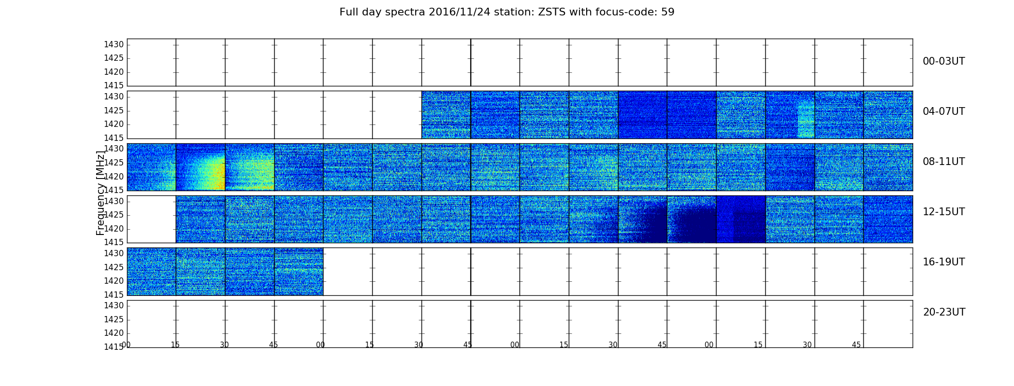Image resolution: width=1014 pixels, height=386 pixels.
Task: Select the 1420 tick label of the 20-23UT panel
Action: (x=114, y=333)
